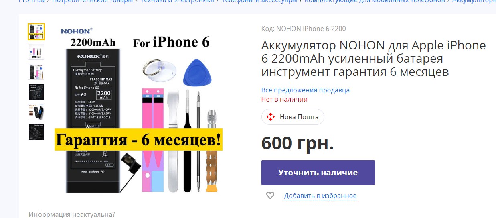Select the second thumbnail showing tools only
Image resolution: width=496 pixels, height=218 pixels.
tap(36, 52)
